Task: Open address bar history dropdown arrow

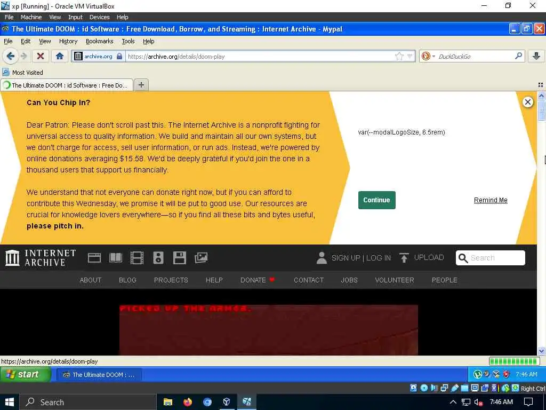Action: [x=410, y=56]
